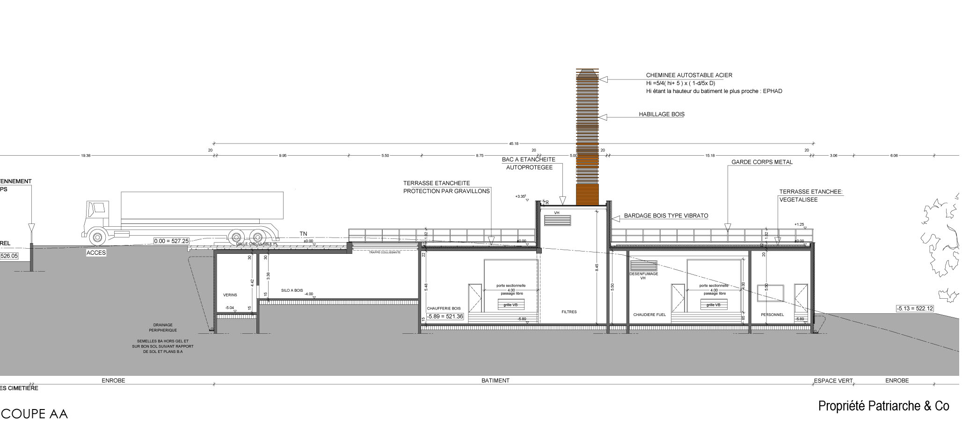Click the VH ventilation grille in tower
The width and height of the screenshot is (962, 424).
click(557, 221)
